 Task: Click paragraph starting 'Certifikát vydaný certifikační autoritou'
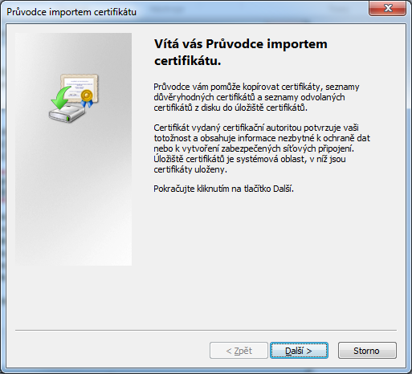262,148
